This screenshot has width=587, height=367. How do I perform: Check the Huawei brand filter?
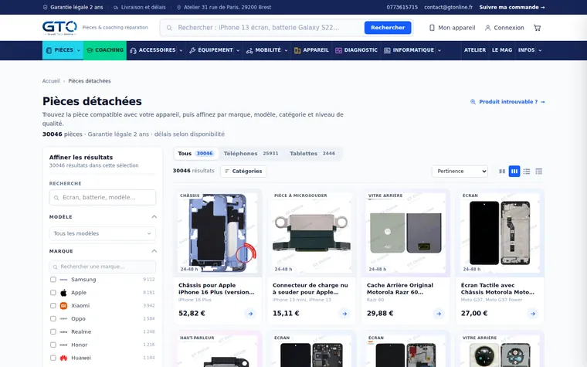pyautogui.click(x=53, y=358)
